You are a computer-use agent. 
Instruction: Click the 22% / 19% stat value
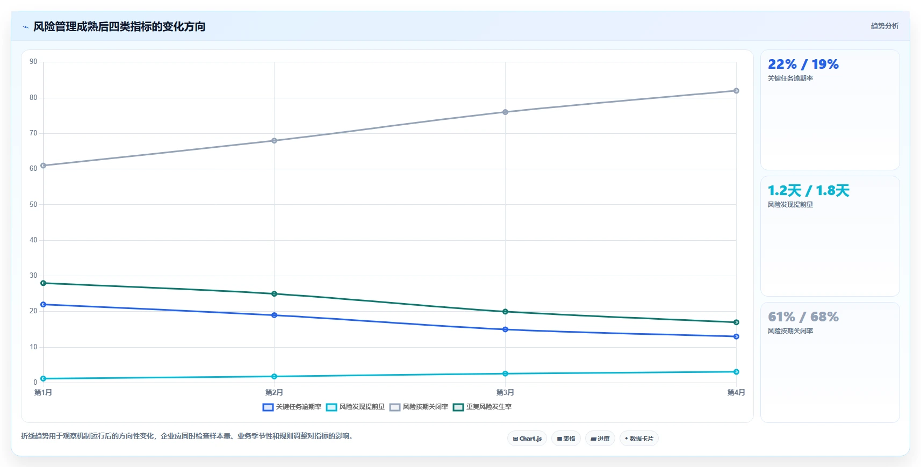pyautogui.click(x=803, y=64)
